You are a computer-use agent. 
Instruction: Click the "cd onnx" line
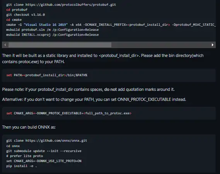[13, 146]
